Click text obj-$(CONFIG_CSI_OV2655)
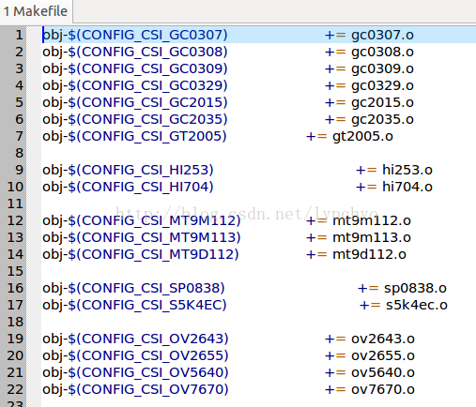 (x=135, y=355)
